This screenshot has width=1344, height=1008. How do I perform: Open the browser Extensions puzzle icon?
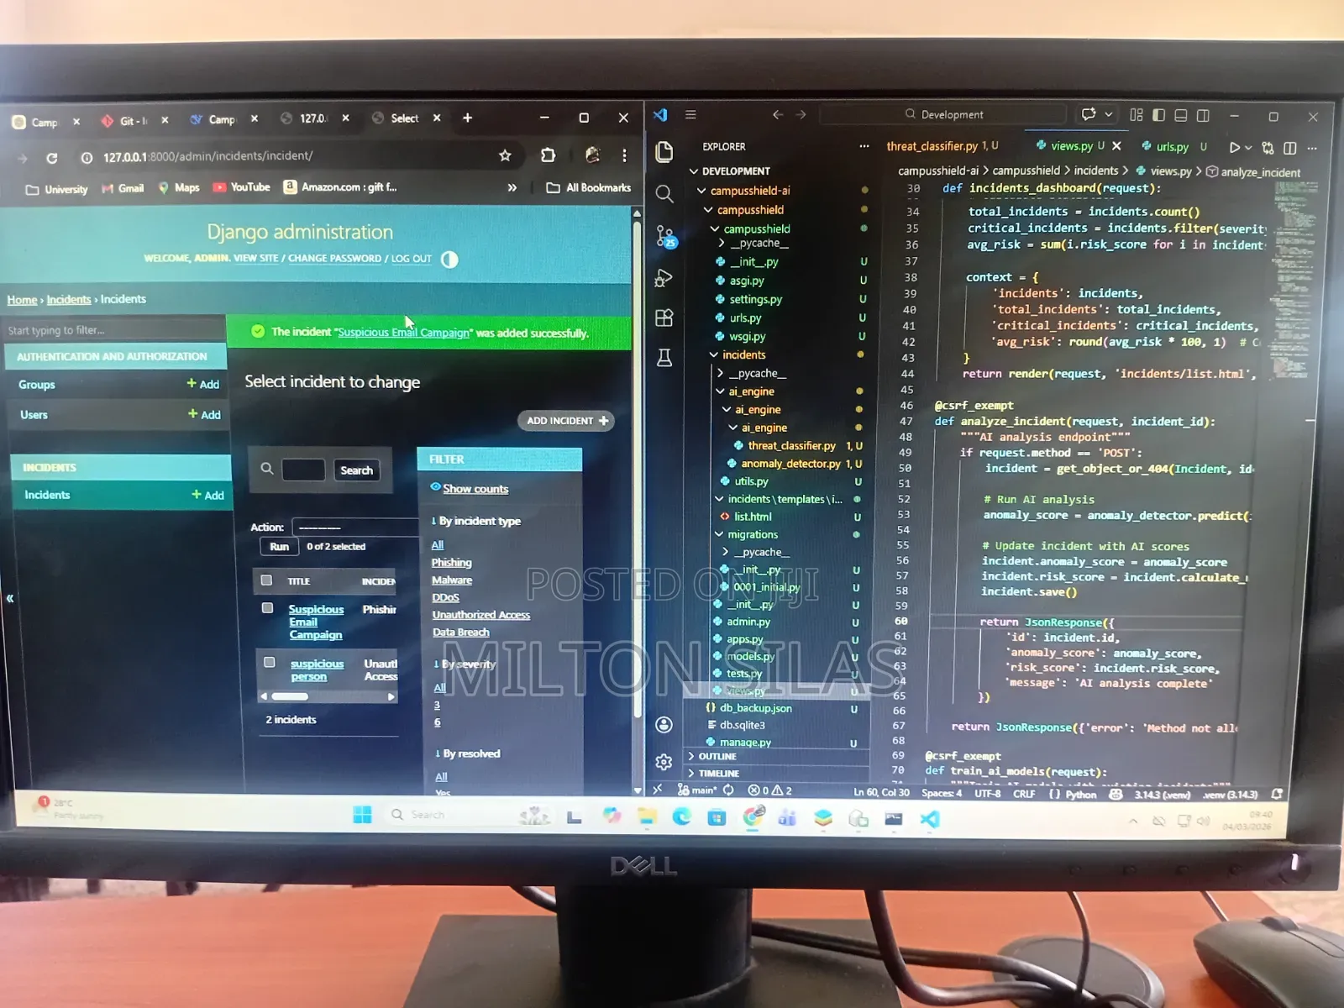point(548,155)
